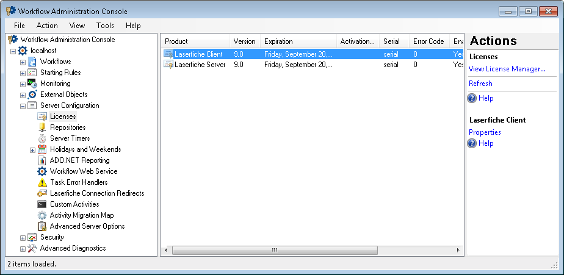This screenshot has height=275, width=564.
Task: Open Properties for Laserfiche Client
Action: [485, 132]
